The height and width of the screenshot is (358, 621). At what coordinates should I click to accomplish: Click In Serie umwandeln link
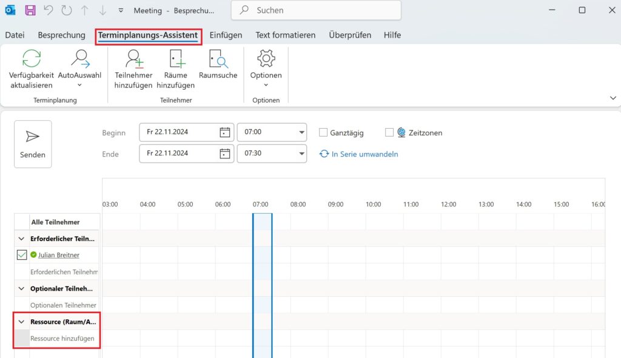[359, 154]
